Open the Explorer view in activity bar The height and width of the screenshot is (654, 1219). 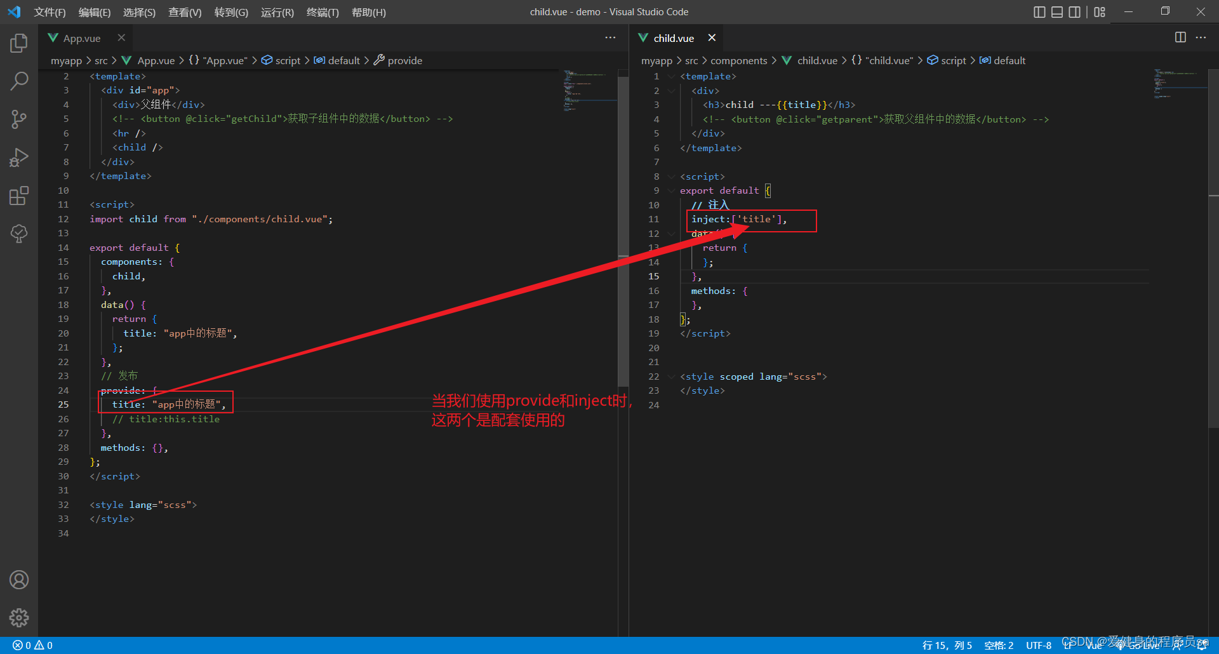click(19, 43)
